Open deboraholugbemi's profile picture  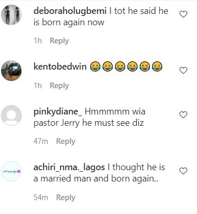coord(11,15)
